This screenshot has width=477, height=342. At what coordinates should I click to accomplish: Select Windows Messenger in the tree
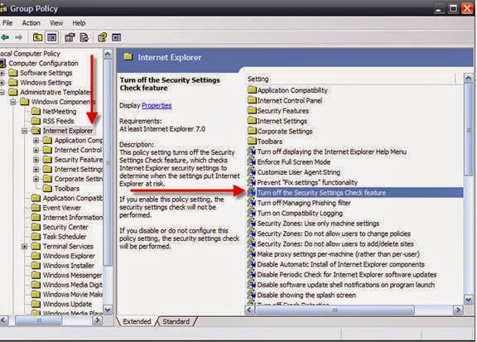[72, 275]
